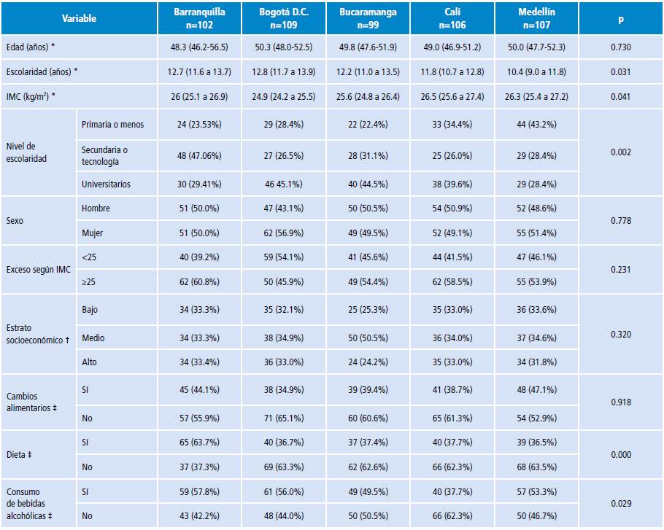
Task: Select the Estrato socioeconómico row label
Action: (x=38, y=334)
